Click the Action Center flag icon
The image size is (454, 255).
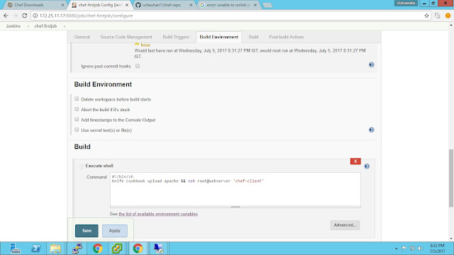404,249
